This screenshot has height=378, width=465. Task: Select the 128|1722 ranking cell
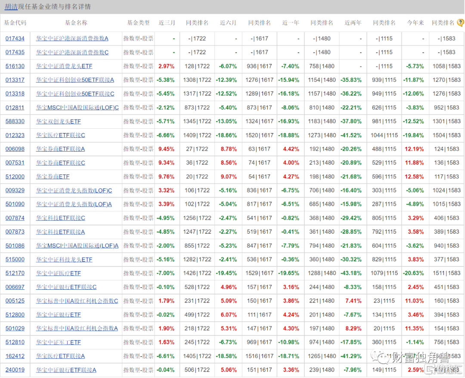pos(197,66)
